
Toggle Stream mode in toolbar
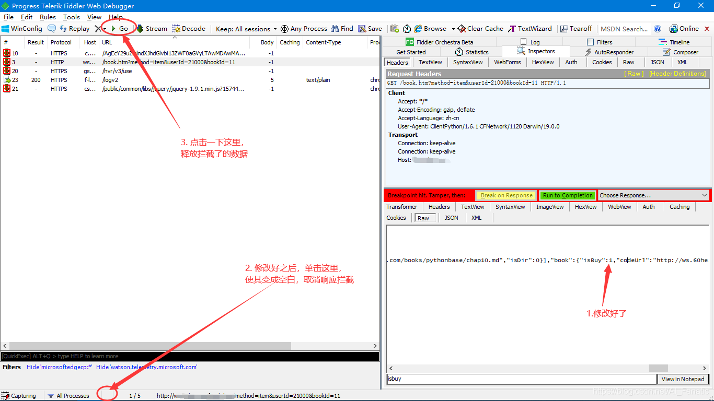click(x=152, y=29)
